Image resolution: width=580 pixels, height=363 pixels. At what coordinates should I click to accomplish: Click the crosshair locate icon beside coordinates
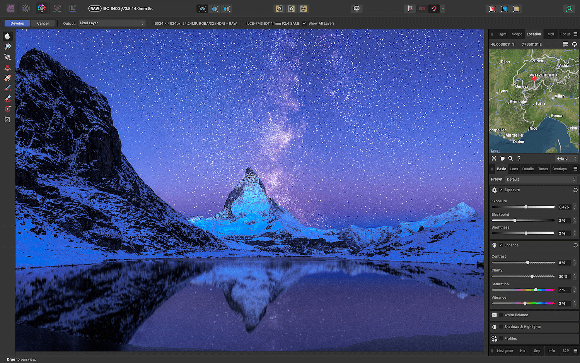click(x=574, y=44)
